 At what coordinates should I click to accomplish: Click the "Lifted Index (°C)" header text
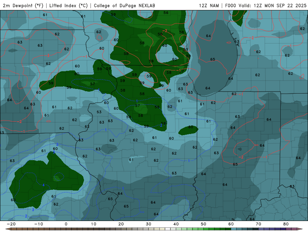(69, 5)
